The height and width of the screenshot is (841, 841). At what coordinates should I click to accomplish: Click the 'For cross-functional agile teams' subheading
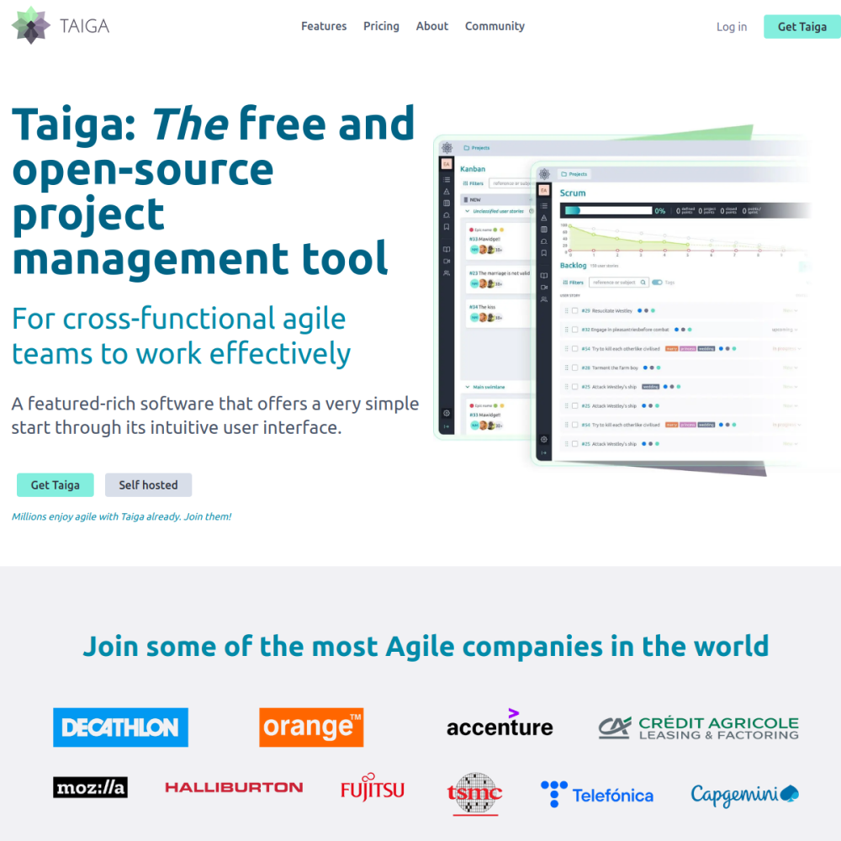click(x=182, y=336)
